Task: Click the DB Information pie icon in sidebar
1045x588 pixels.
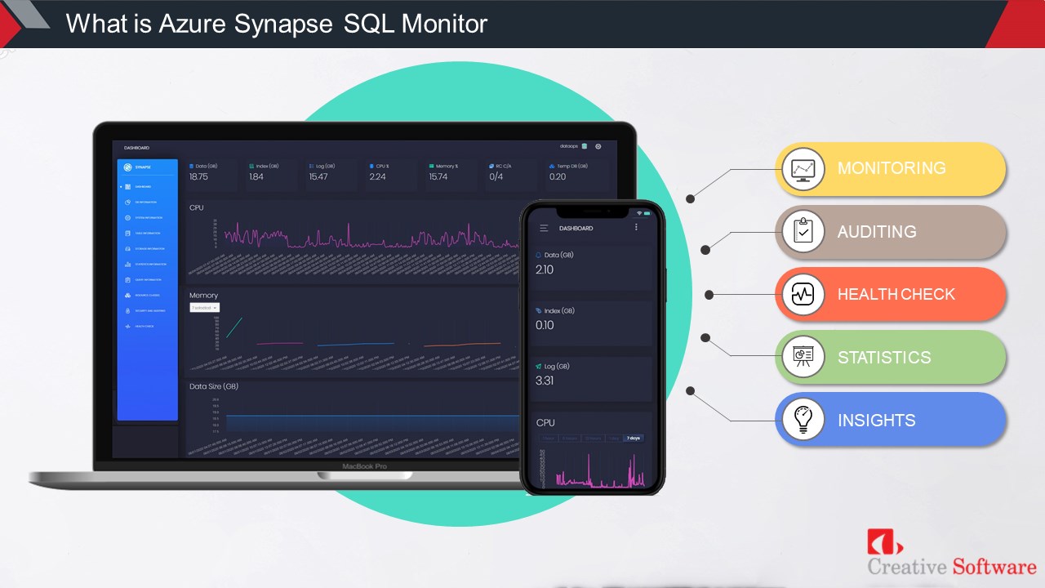Action: tap(127, 202)
